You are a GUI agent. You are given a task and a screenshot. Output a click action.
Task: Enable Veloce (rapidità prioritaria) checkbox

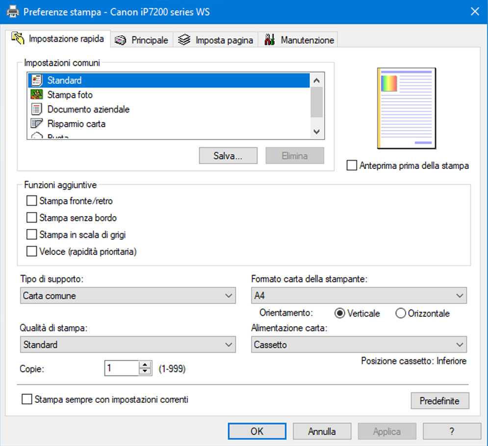(x=31, y=251)
